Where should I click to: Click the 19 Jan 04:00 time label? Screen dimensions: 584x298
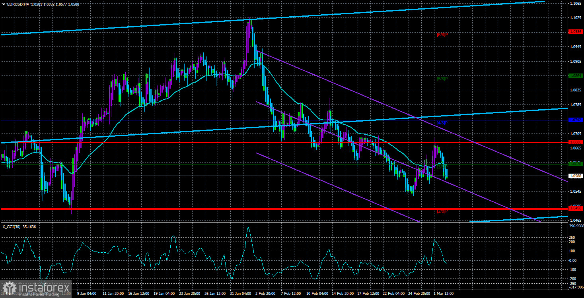(164, 294)
